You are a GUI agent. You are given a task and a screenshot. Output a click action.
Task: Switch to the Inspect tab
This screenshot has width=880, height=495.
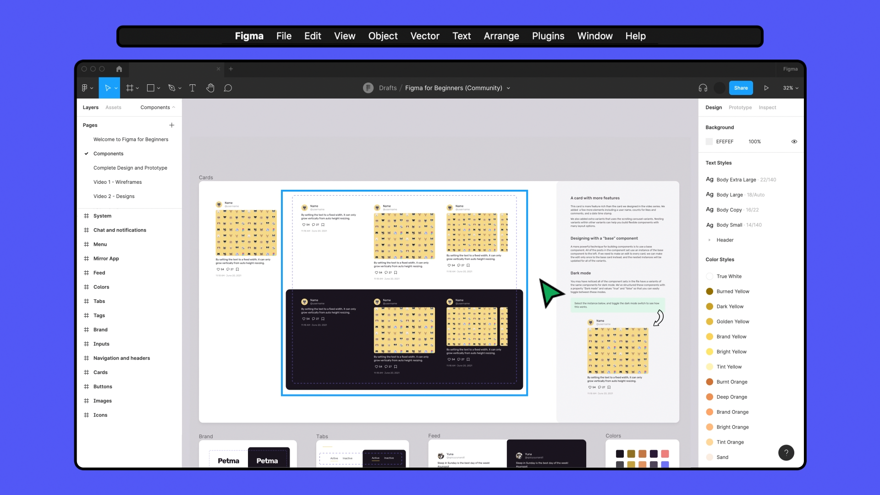[x=767, y=107]
